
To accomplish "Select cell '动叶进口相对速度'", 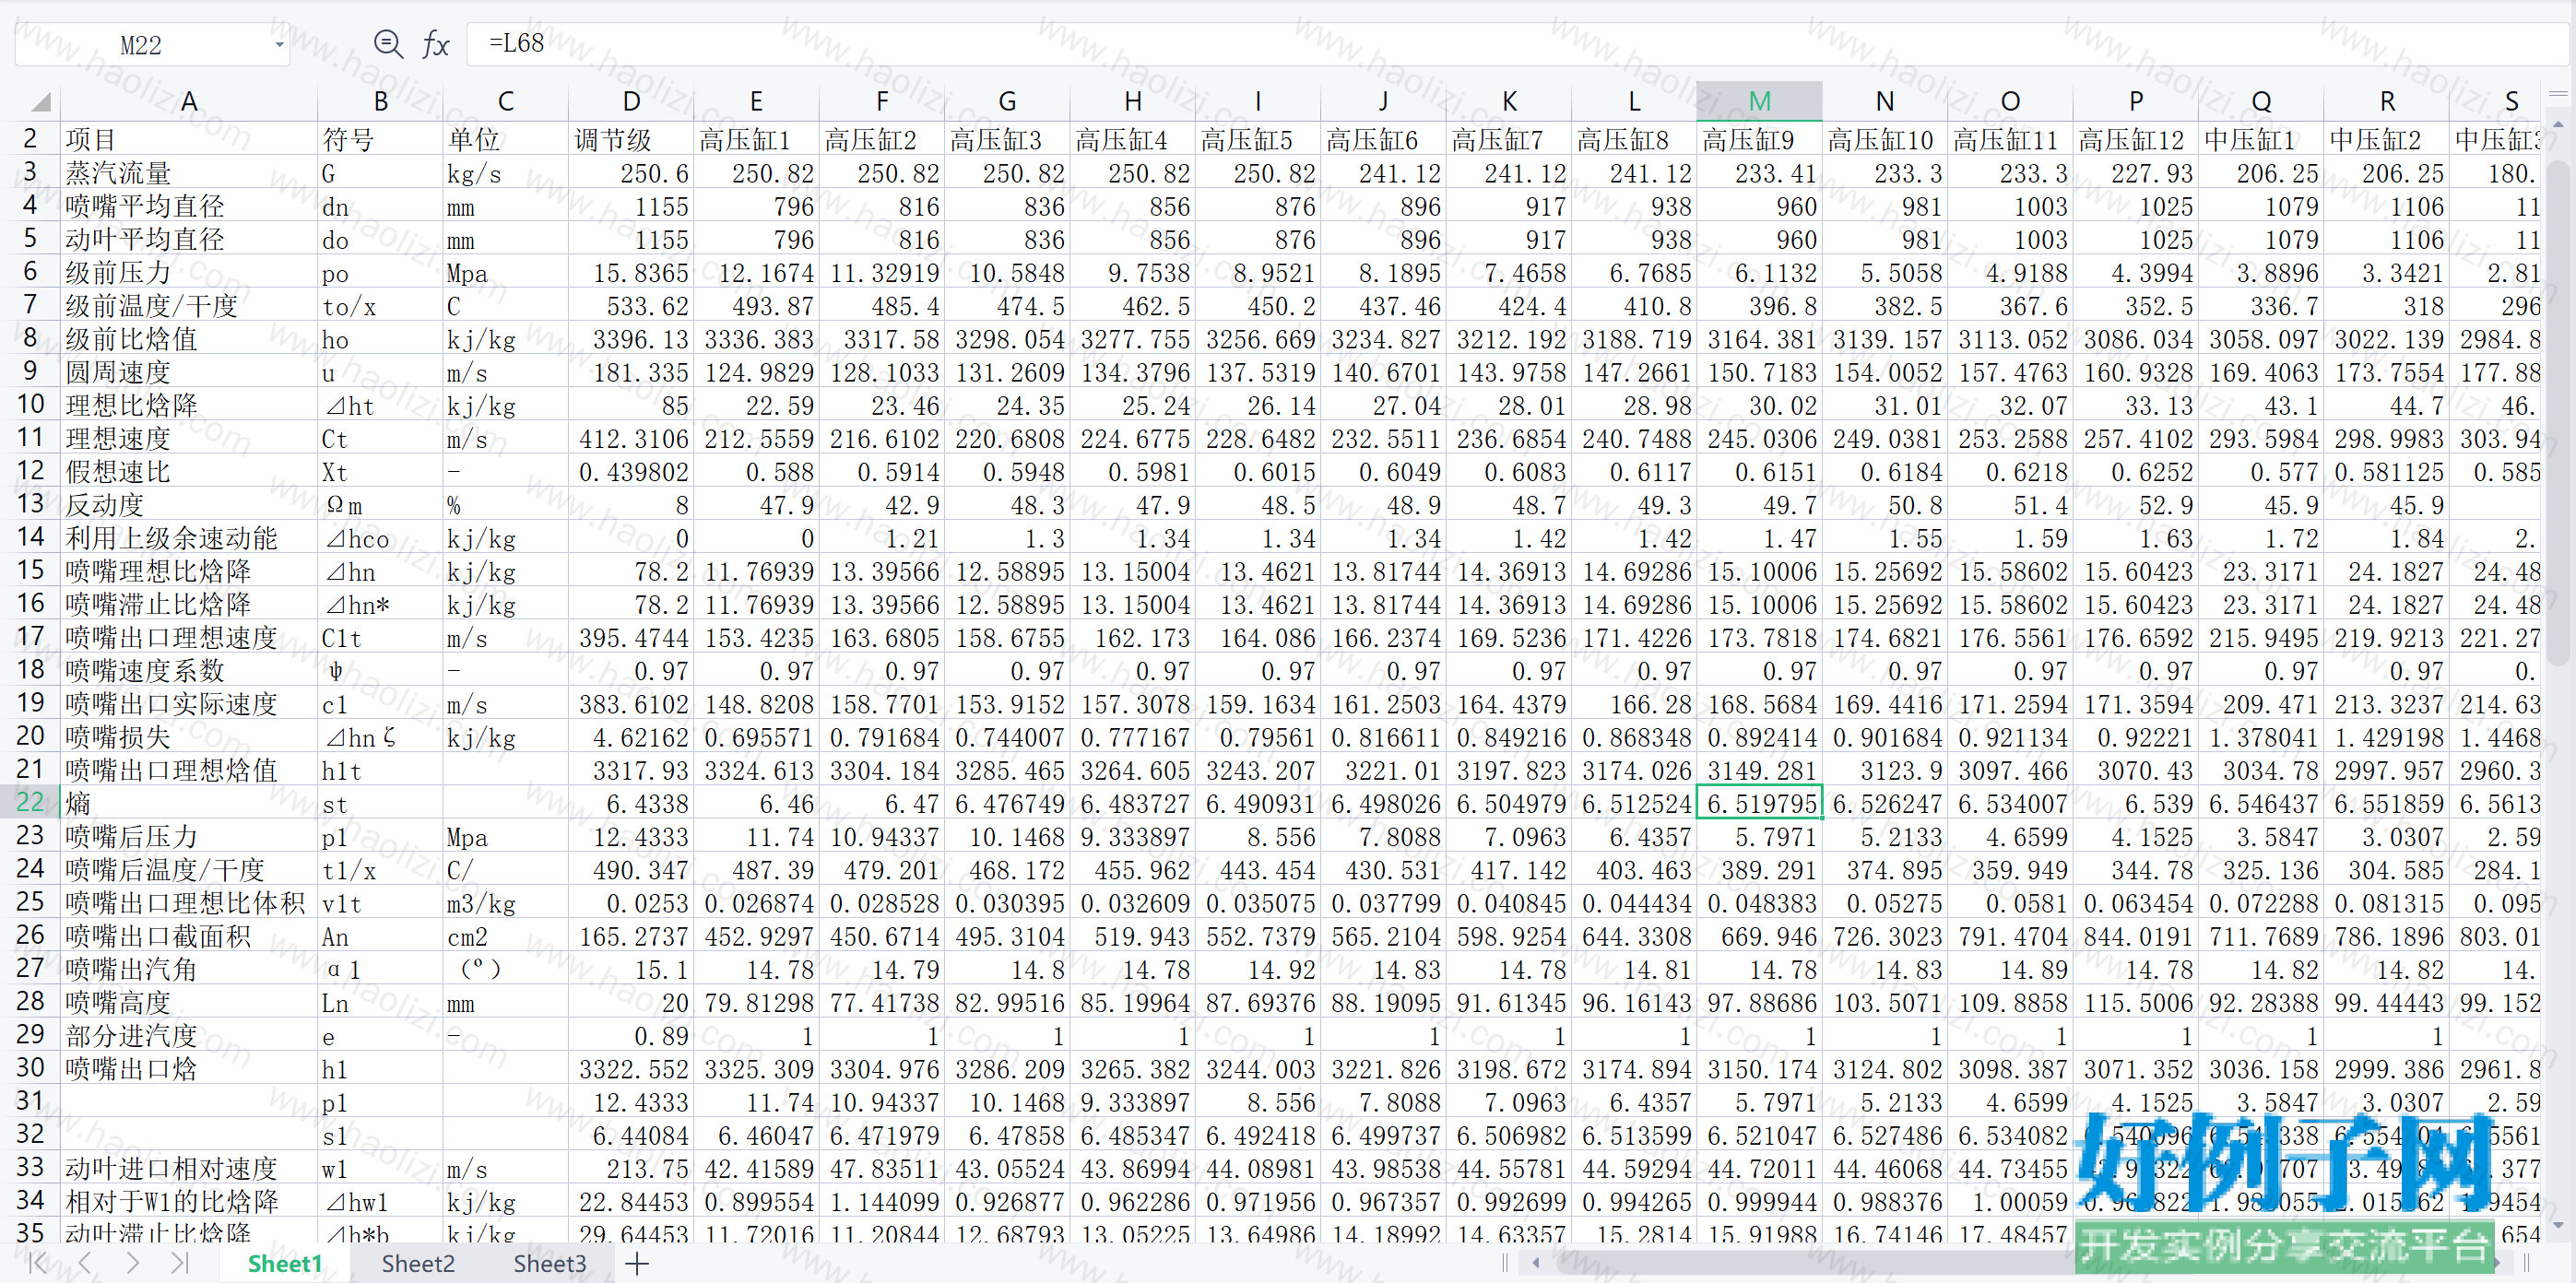I will [x=188, y=1168].
